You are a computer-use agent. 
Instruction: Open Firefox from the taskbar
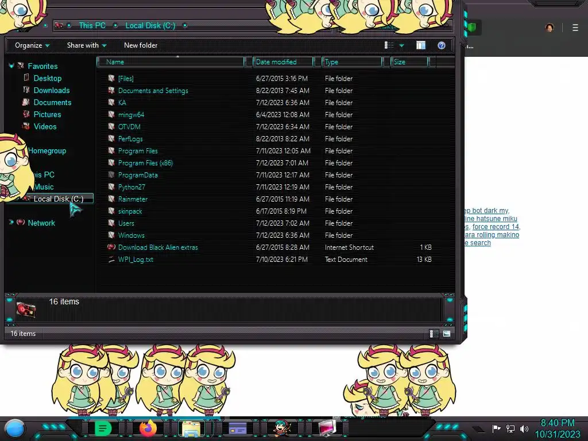[148, 428]
